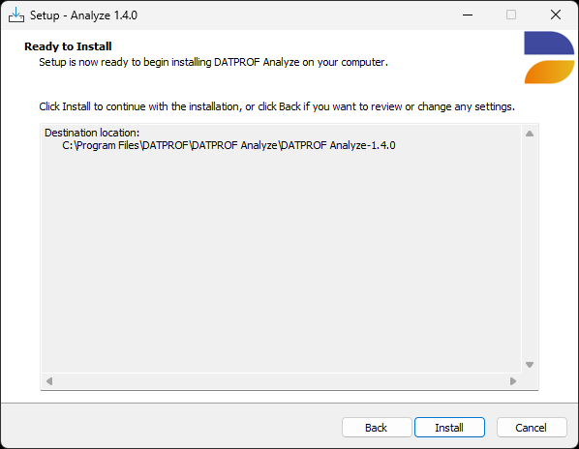Click the setup installer icon in title bar
The image size is (579, 449).
pos(16,15)
